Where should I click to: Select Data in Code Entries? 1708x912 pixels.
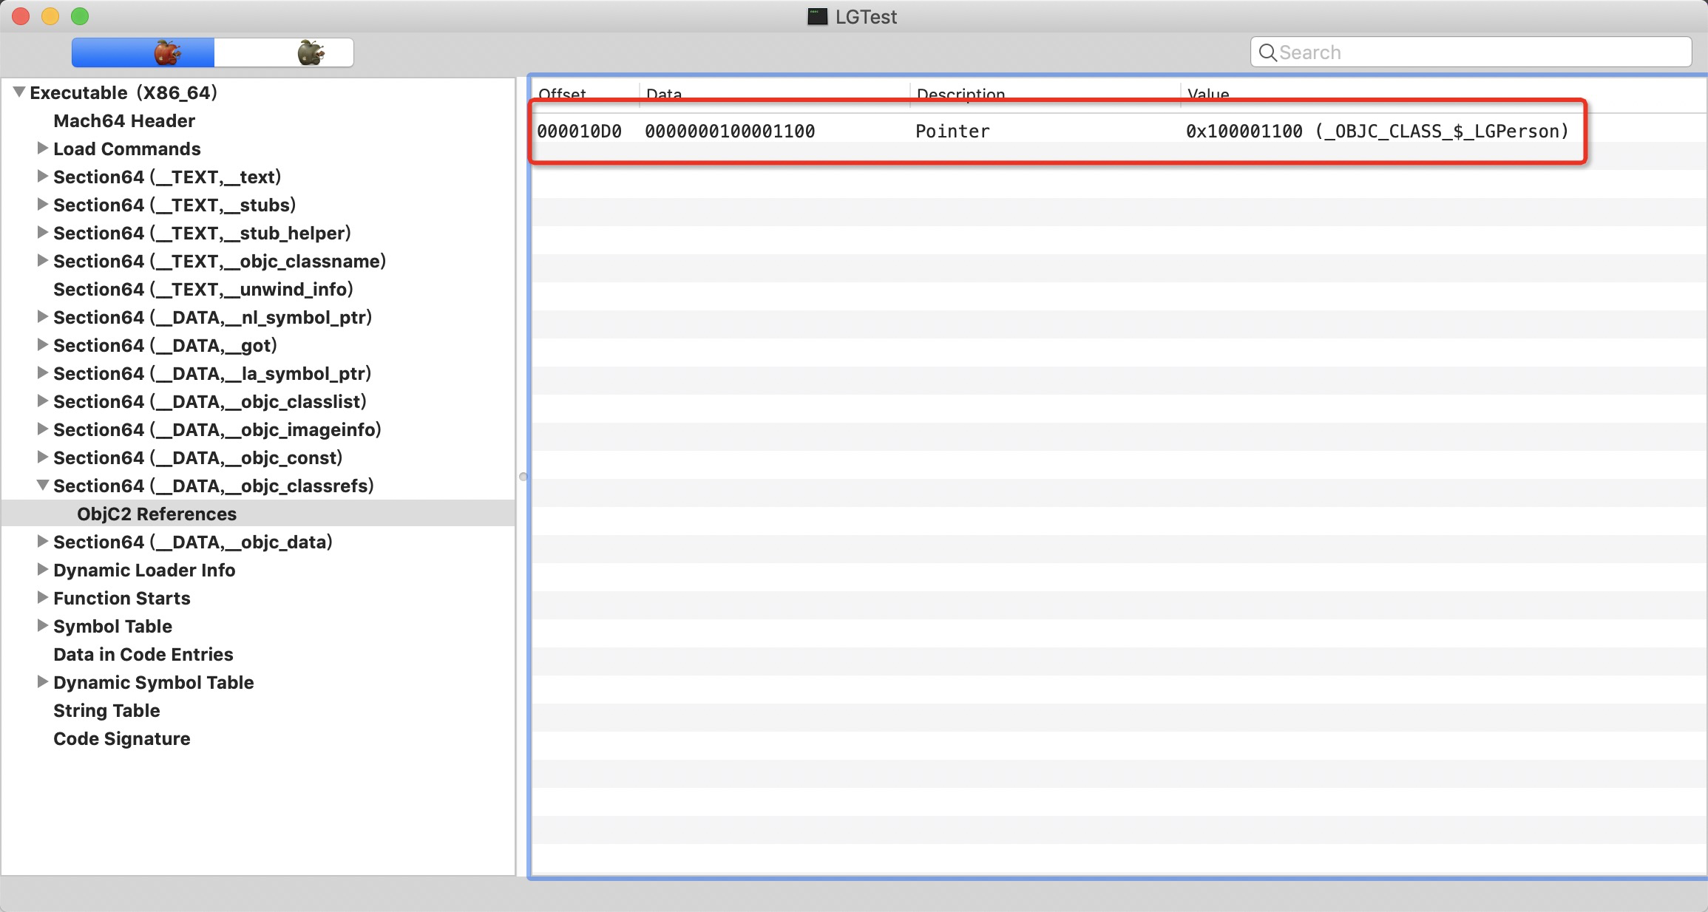click(143, 654)
